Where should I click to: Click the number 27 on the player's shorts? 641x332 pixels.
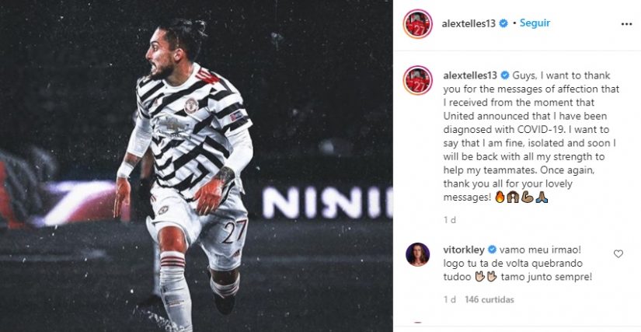click(235, 231)
